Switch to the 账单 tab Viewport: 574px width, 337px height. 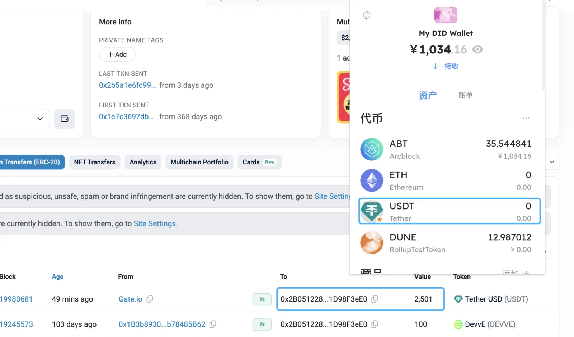pyautogui.click(x=465, y=95)
